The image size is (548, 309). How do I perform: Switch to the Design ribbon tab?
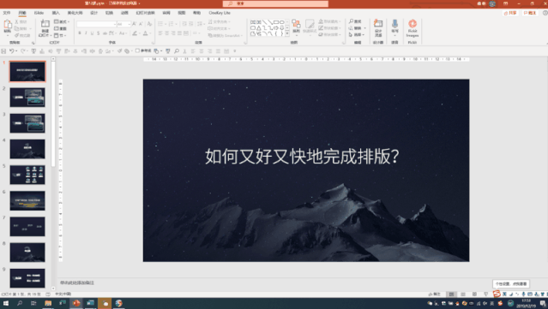(x=93, y=13)
